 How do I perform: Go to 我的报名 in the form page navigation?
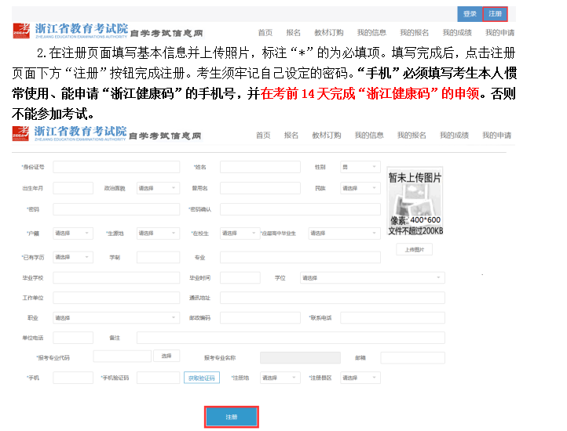(x=412, y=136)
